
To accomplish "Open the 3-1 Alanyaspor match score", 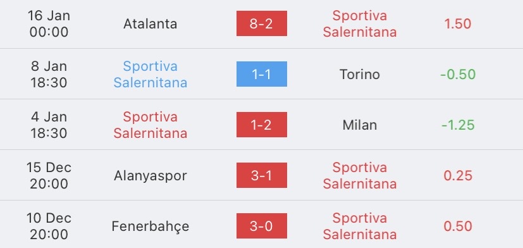I will (x=262, y=176).
